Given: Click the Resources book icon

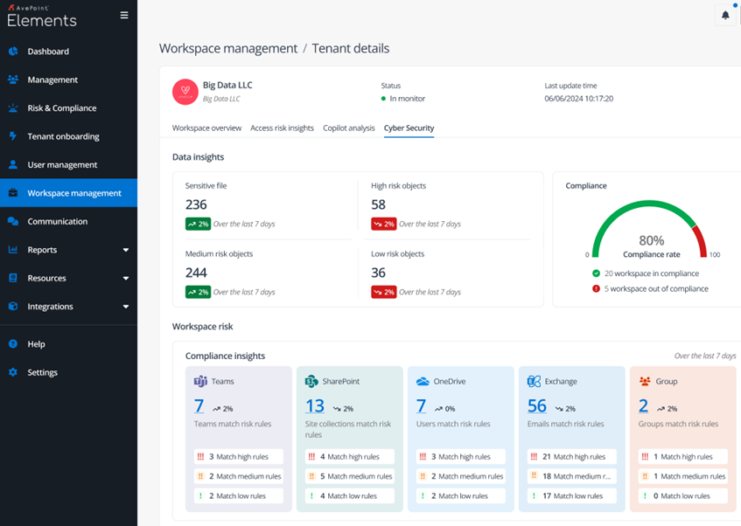Looking at the screenshot, I should (x=13, y=278).
